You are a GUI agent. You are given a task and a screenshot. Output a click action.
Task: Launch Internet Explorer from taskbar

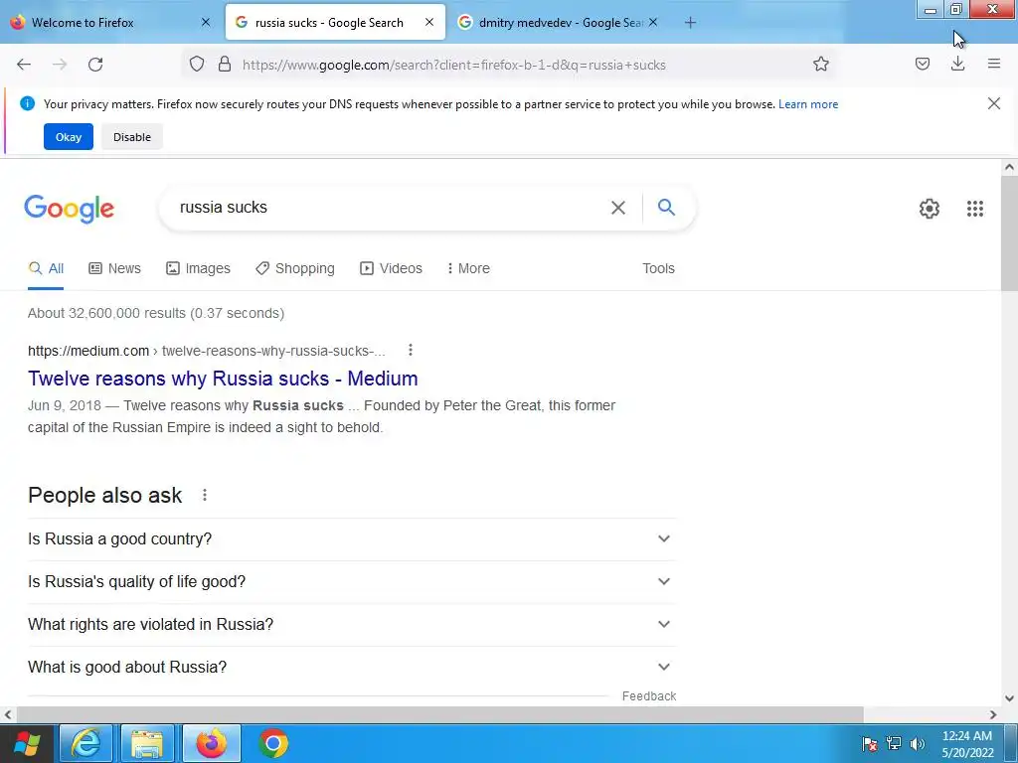[x=86, y=743]
